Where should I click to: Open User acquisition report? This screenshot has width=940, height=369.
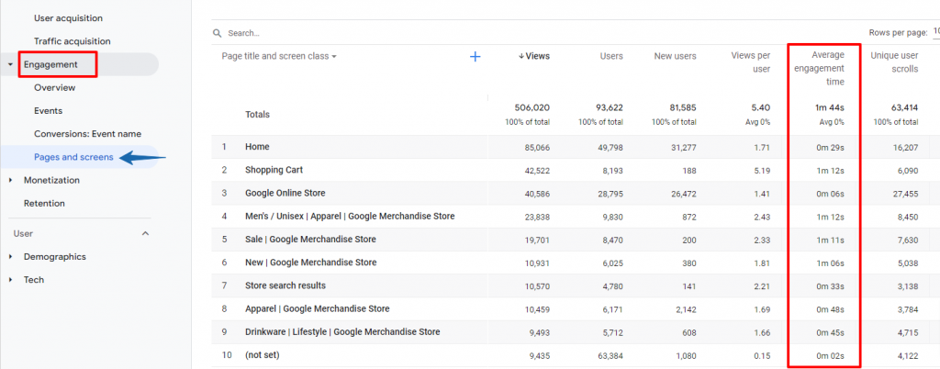(x=68, y=18)
